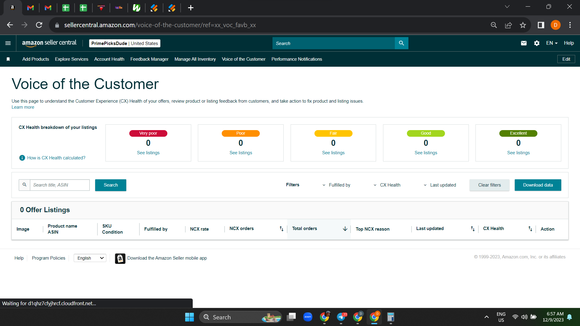Expand the CX Health filter
580x326 pixels.
387,185
